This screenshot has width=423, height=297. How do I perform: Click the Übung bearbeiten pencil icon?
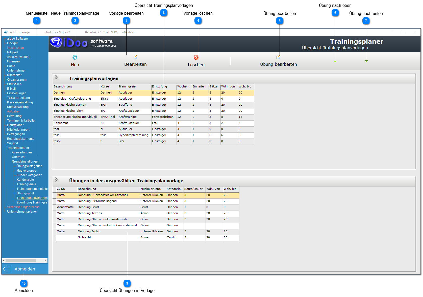click(x=278, y=57)
